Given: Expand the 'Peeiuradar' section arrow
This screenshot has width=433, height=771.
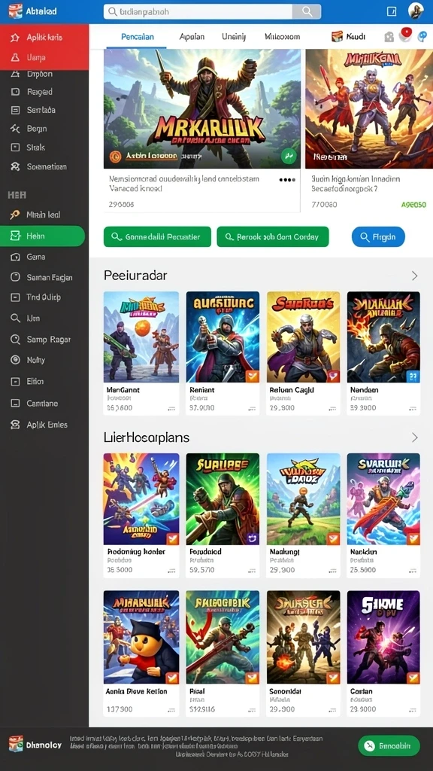Looking at the screenshot, I should [x=415, y=276].
